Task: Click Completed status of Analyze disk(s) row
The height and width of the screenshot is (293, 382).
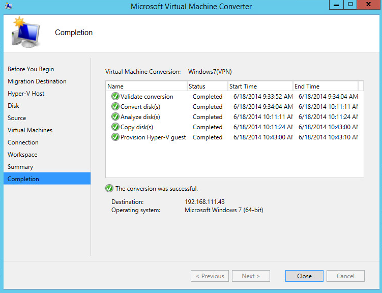Action: (x=208, y=117)
